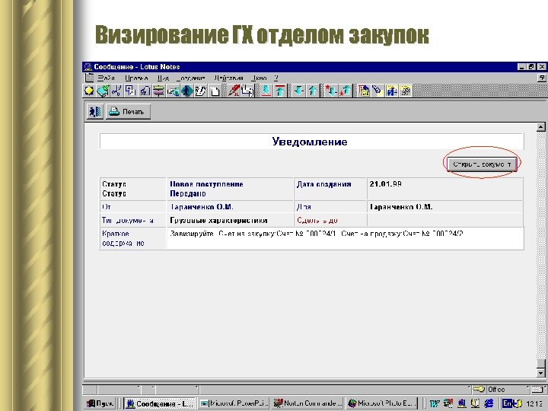Open the Действия menu
Image resolution: width=548 pixels, height=411 pixels.
point(228,78)
